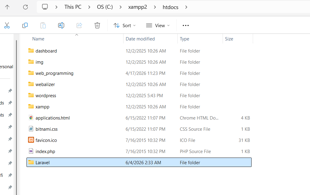Screen dimensions: 310x195
Task: Sort by the Type column header
Action: [184, 39]
